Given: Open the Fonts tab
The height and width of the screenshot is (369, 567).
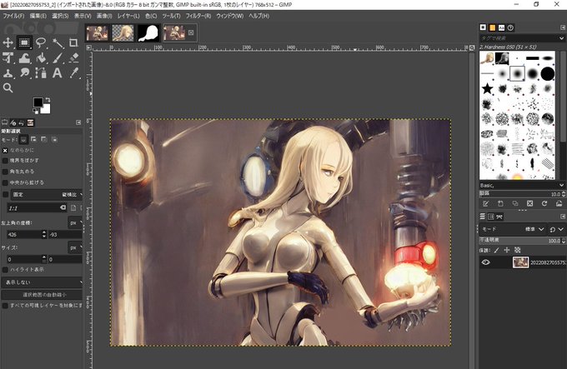Looking at the screenshot, I should tap(502, 27).
